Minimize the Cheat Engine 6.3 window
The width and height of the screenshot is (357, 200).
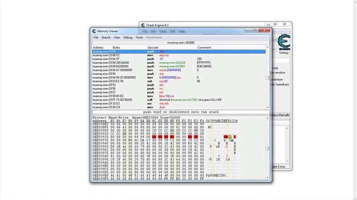pos(268,24)
